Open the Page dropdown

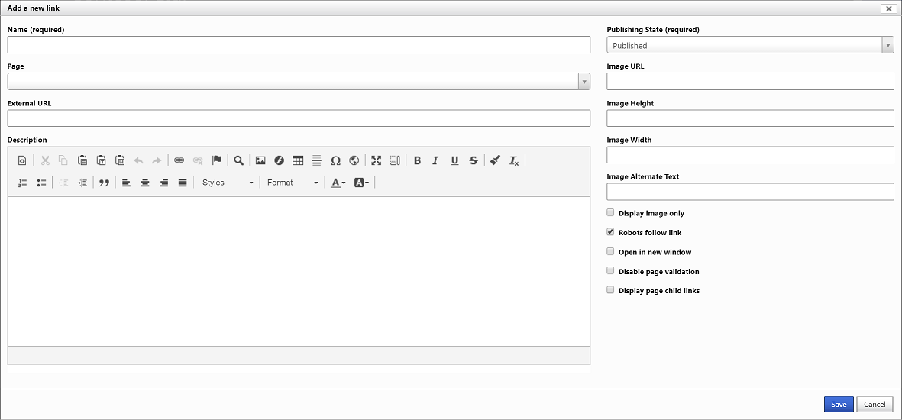click(x=299, y=82)
